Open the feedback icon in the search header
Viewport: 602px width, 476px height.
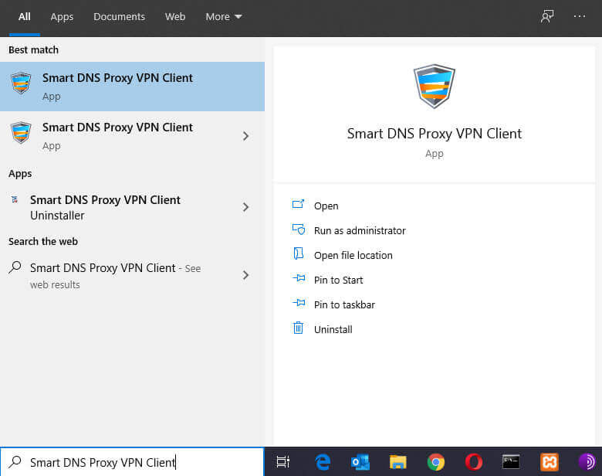point(547,16)
